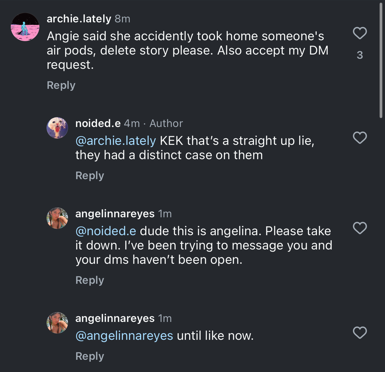Viewport: 385px width, 372px height.
Task: Reply to archie.lately's comment
Action: [61, 86]
